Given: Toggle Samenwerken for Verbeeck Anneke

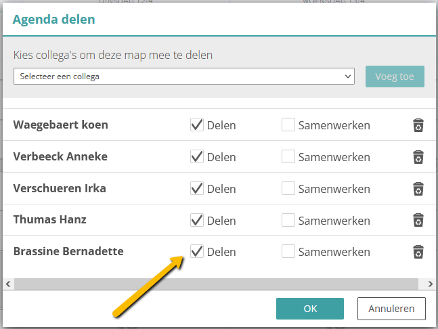Looking at the screenshot, I should tap(288, 156).
